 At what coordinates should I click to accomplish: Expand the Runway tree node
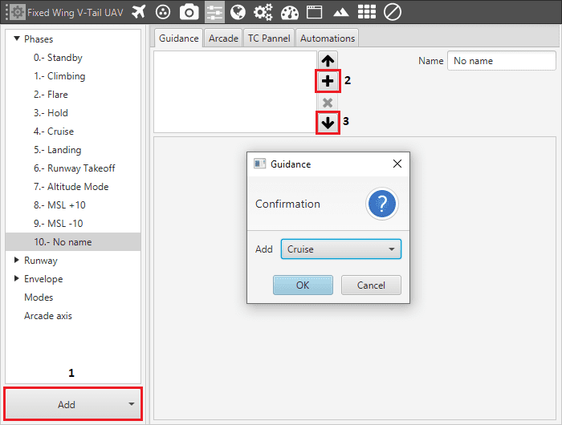[x=17, y=260]
